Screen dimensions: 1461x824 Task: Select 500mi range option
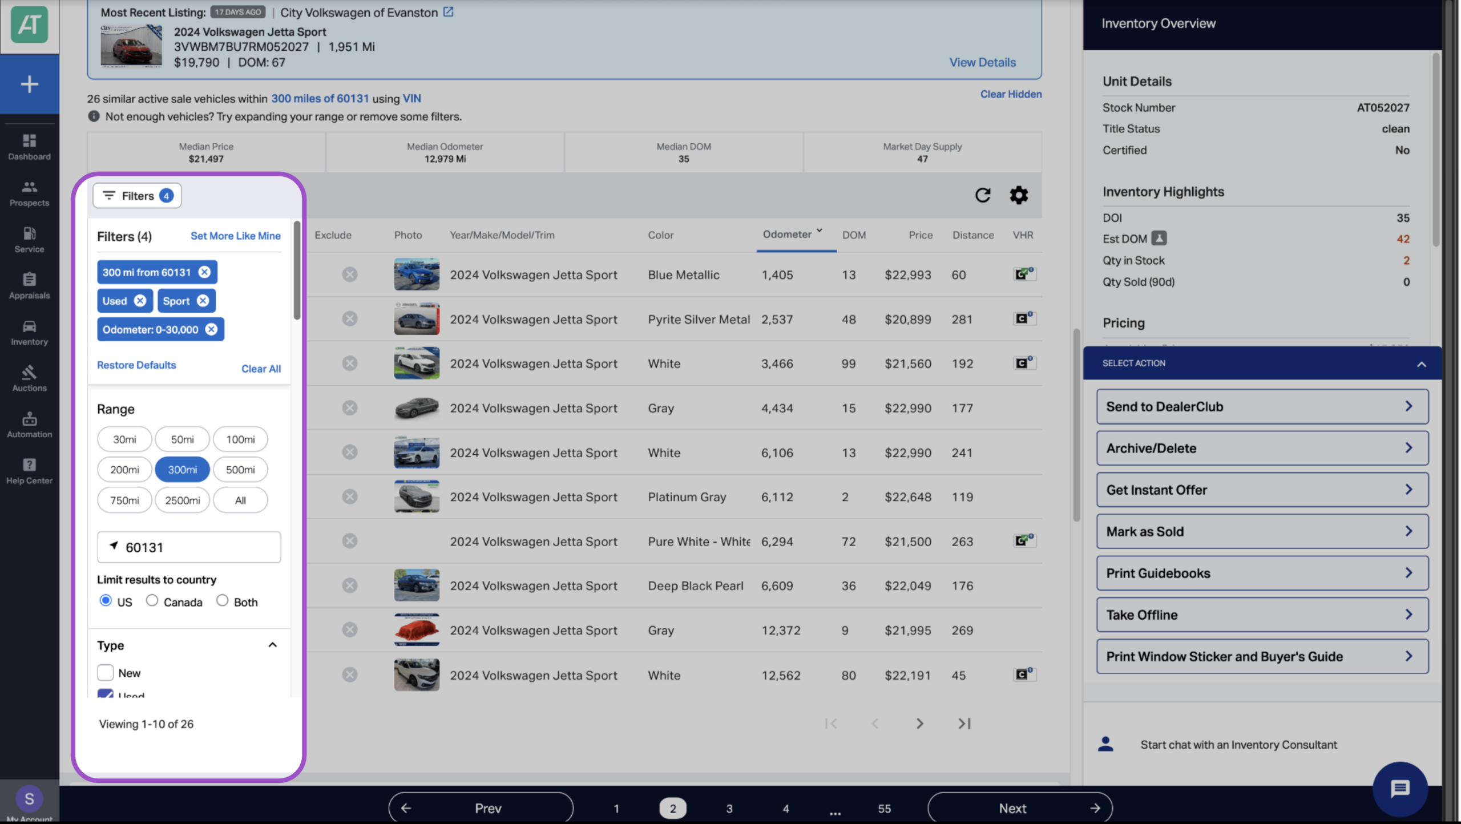click(240, 470)
